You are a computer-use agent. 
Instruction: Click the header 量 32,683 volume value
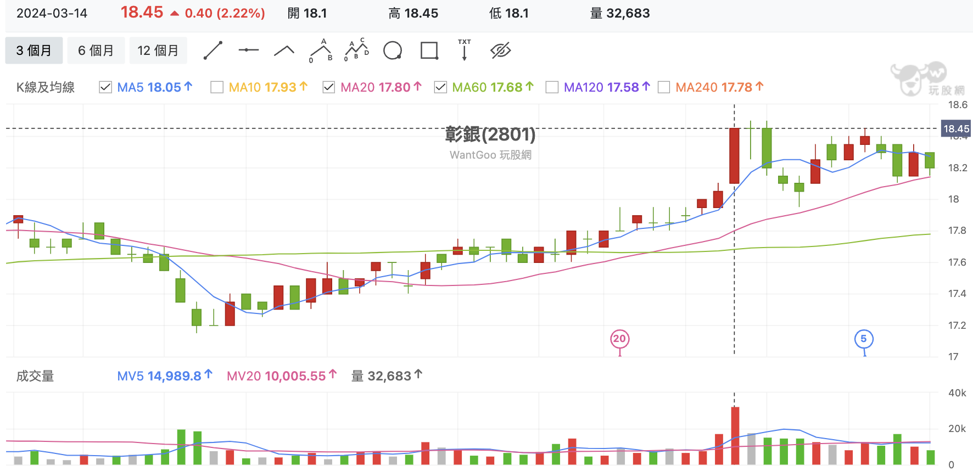620,13
